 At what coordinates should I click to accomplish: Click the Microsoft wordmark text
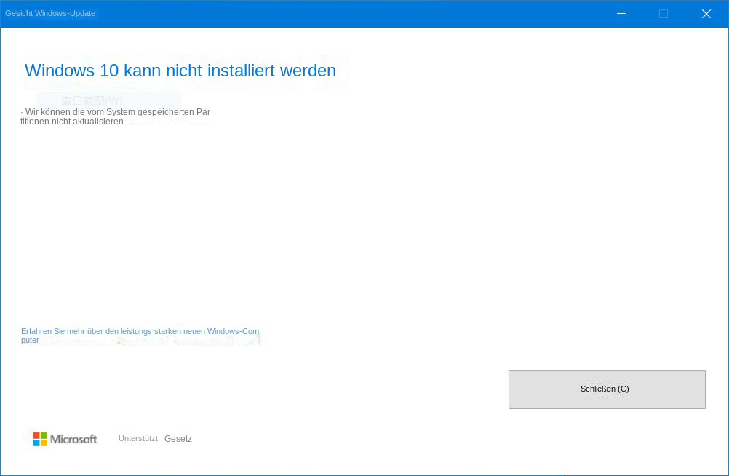[x=73, y=439]
